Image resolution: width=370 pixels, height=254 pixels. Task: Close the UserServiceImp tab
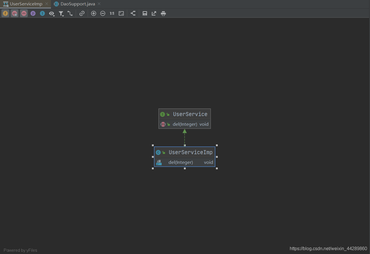[47, 4]
